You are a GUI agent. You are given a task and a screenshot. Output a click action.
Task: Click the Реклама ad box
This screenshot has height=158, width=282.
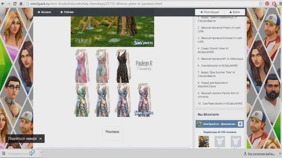(113, 133)
